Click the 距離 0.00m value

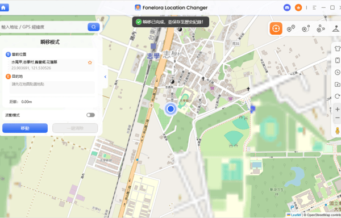click(27, 102)
